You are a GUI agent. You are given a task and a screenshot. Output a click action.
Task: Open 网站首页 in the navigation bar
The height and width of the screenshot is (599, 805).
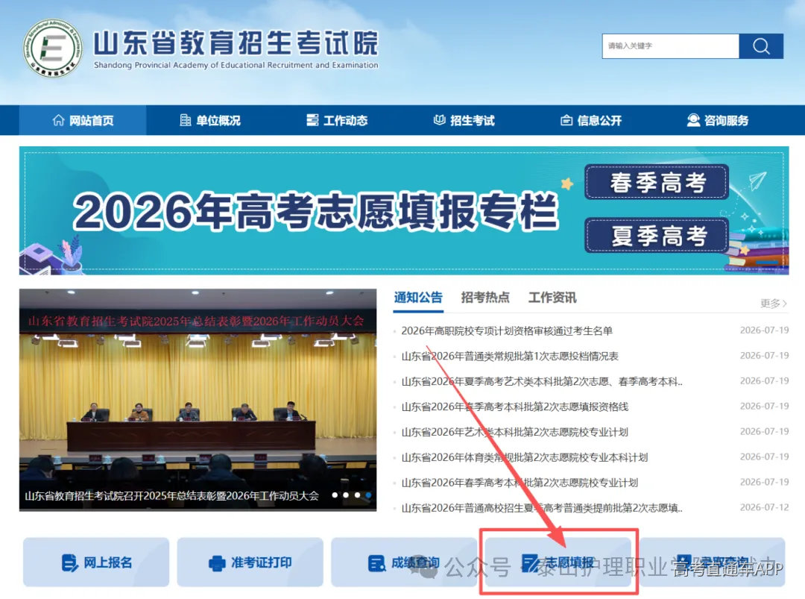coord(83,120)
